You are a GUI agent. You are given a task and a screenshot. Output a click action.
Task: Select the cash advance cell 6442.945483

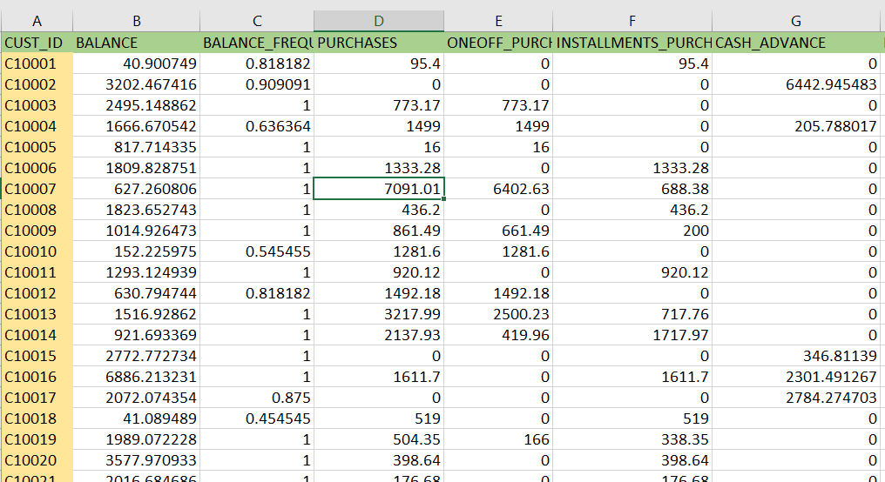[x=796, y=84]
